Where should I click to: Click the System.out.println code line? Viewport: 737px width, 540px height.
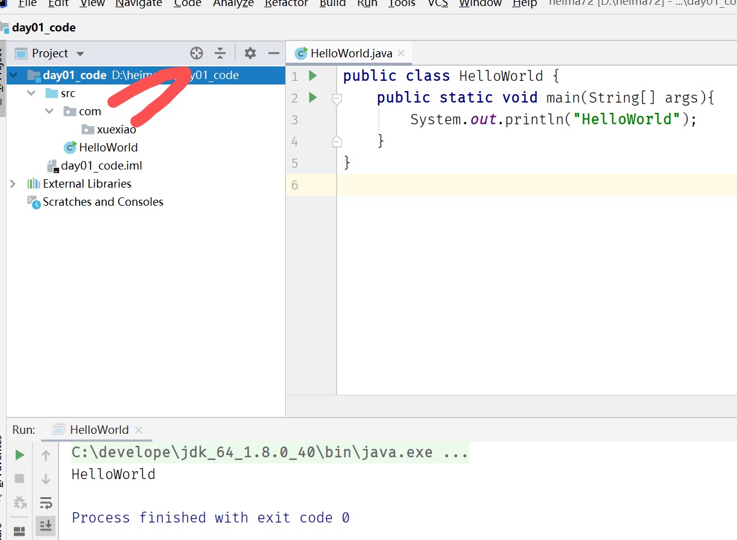click(x=554, y=119)
